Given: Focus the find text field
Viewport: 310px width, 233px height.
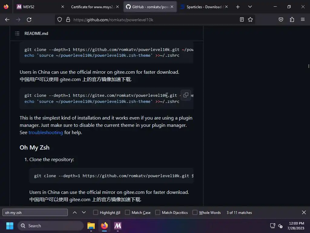Looking at the screenshot, I should (35, 212).
